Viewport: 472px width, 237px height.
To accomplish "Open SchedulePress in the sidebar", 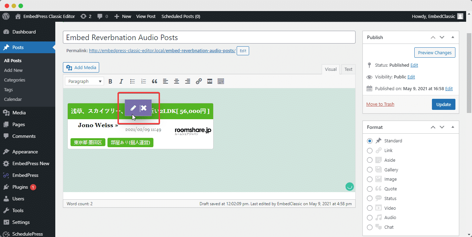I will tap(28, 233).
